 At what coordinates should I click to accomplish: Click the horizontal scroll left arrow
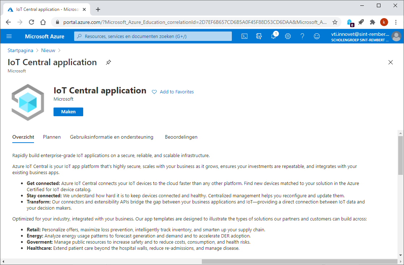[x=3, y=262]
